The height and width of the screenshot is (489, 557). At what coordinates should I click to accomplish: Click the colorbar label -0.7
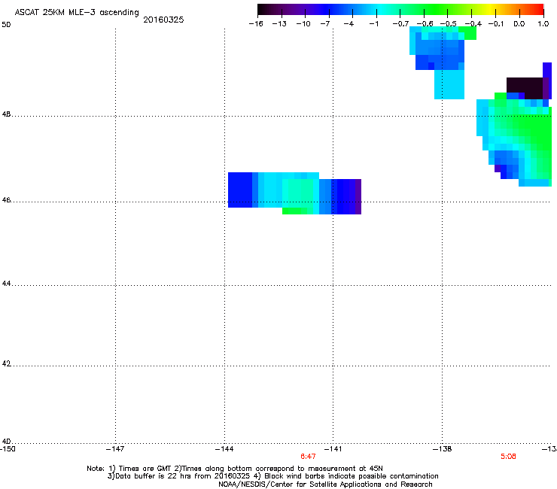click(x=400, y=24)
